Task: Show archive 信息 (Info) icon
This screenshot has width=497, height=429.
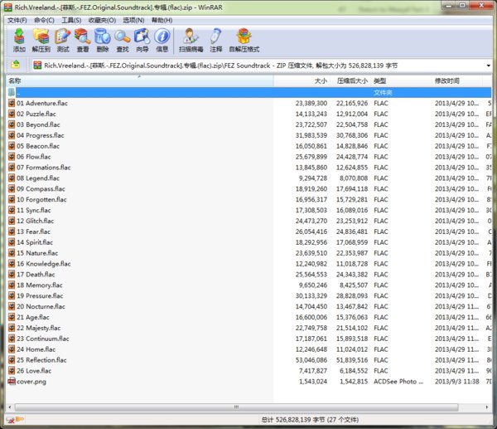Action: click(162, 39)
